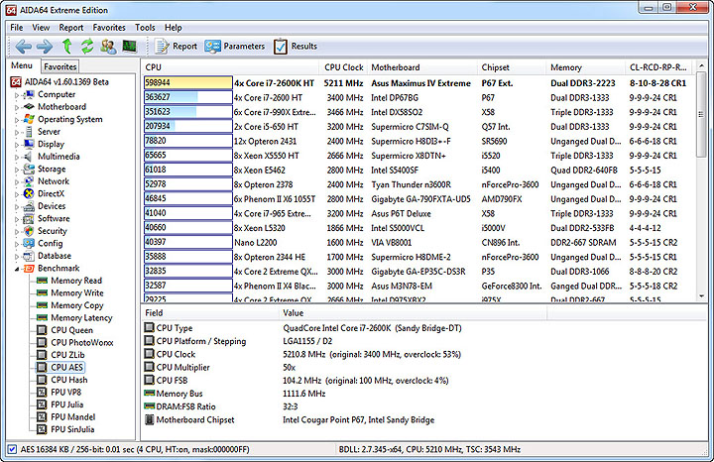
Task: Click the Field column header
Action: coord(209,312)
